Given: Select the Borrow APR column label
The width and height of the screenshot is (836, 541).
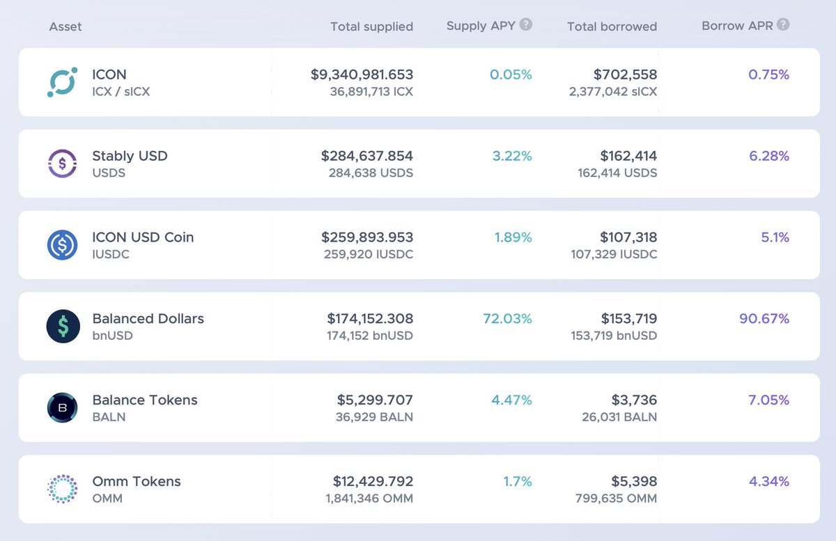Looking at the screenshot, I should pyautogui.click(x=737, y=26).
